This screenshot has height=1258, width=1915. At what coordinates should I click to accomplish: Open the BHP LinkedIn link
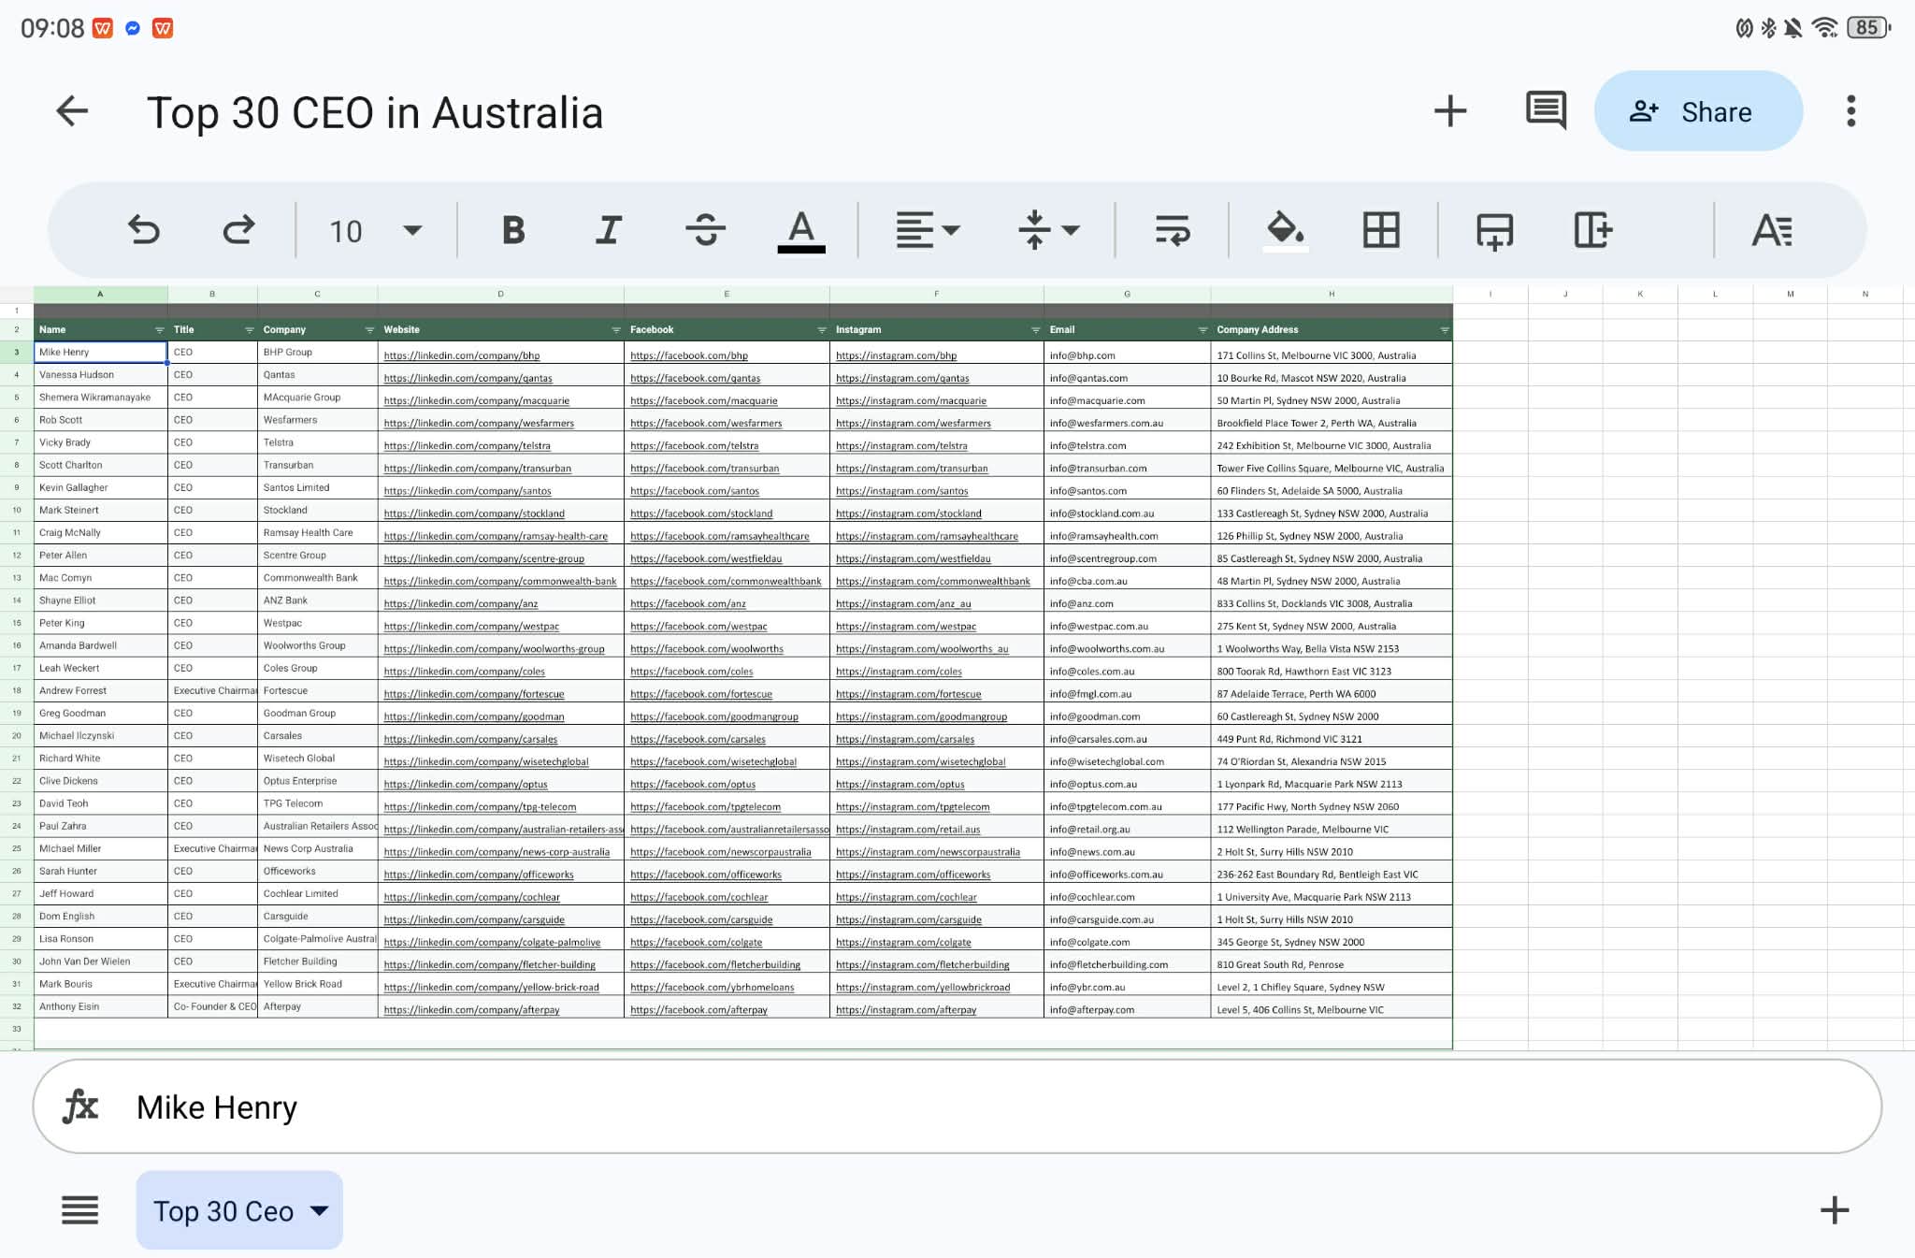point(462,355)
